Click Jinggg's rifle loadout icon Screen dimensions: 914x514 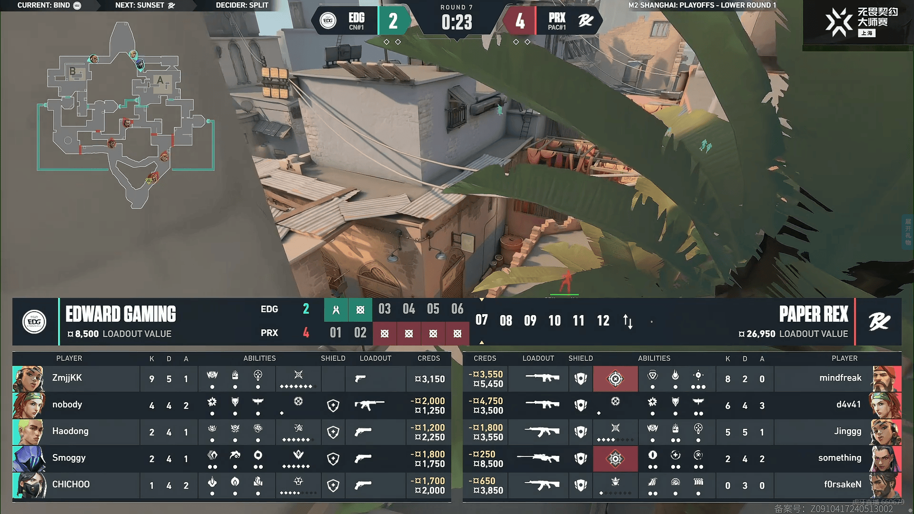(x=542, y=432)
